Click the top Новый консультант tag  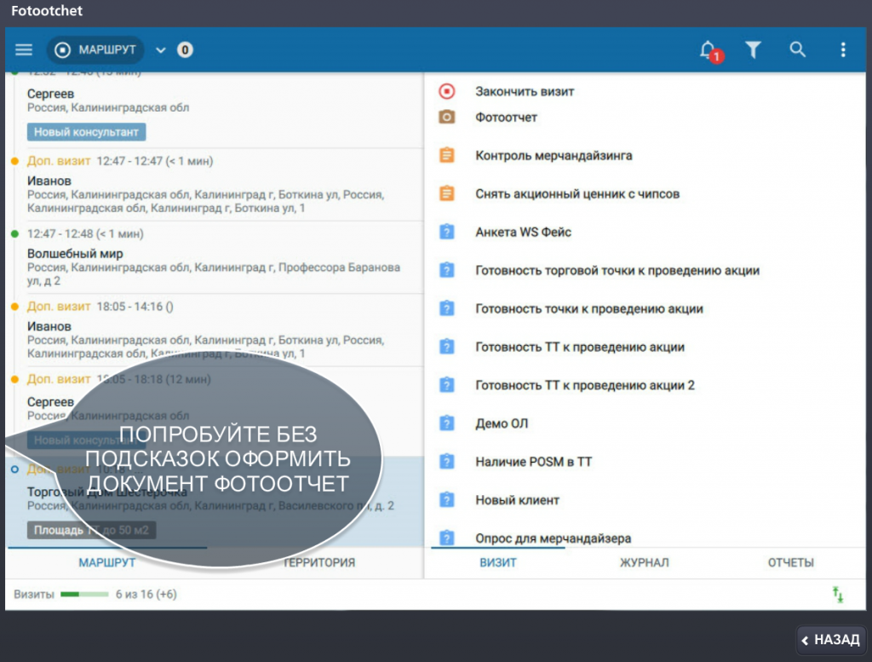tap(86, 132)
